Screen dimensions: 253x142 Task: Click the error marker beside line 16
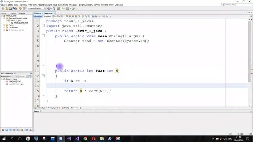pyautogui.click(x=39, y=96)
